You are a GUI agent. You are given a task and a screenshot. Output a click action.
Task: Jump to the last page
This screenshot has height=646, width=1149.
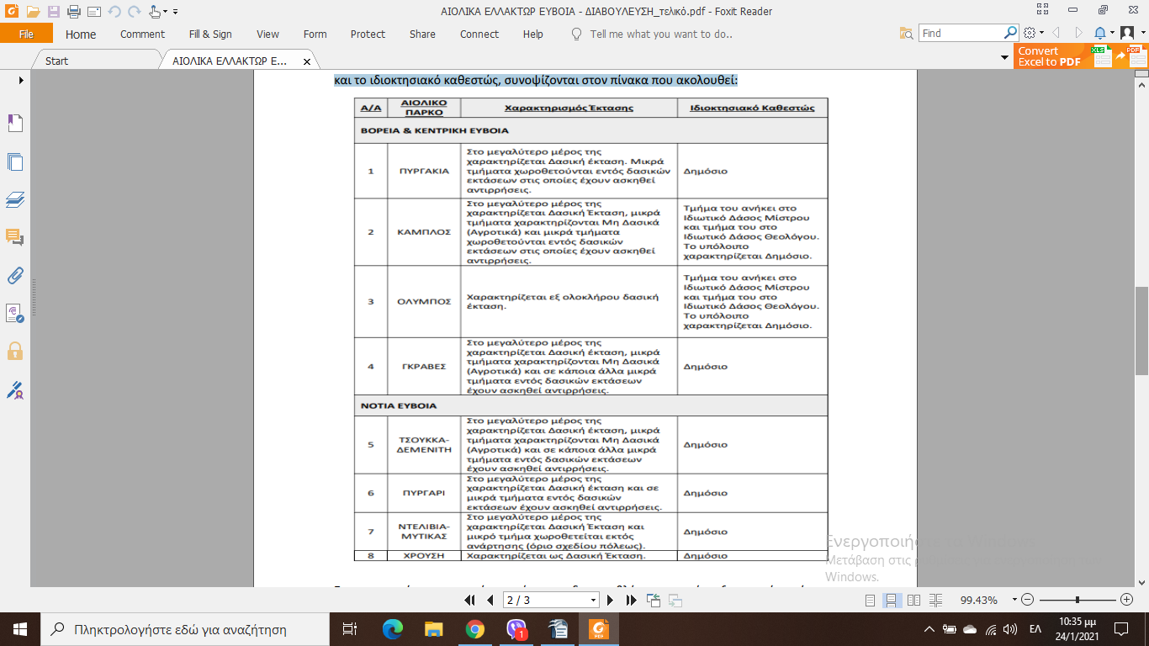[x=631, y=600]
